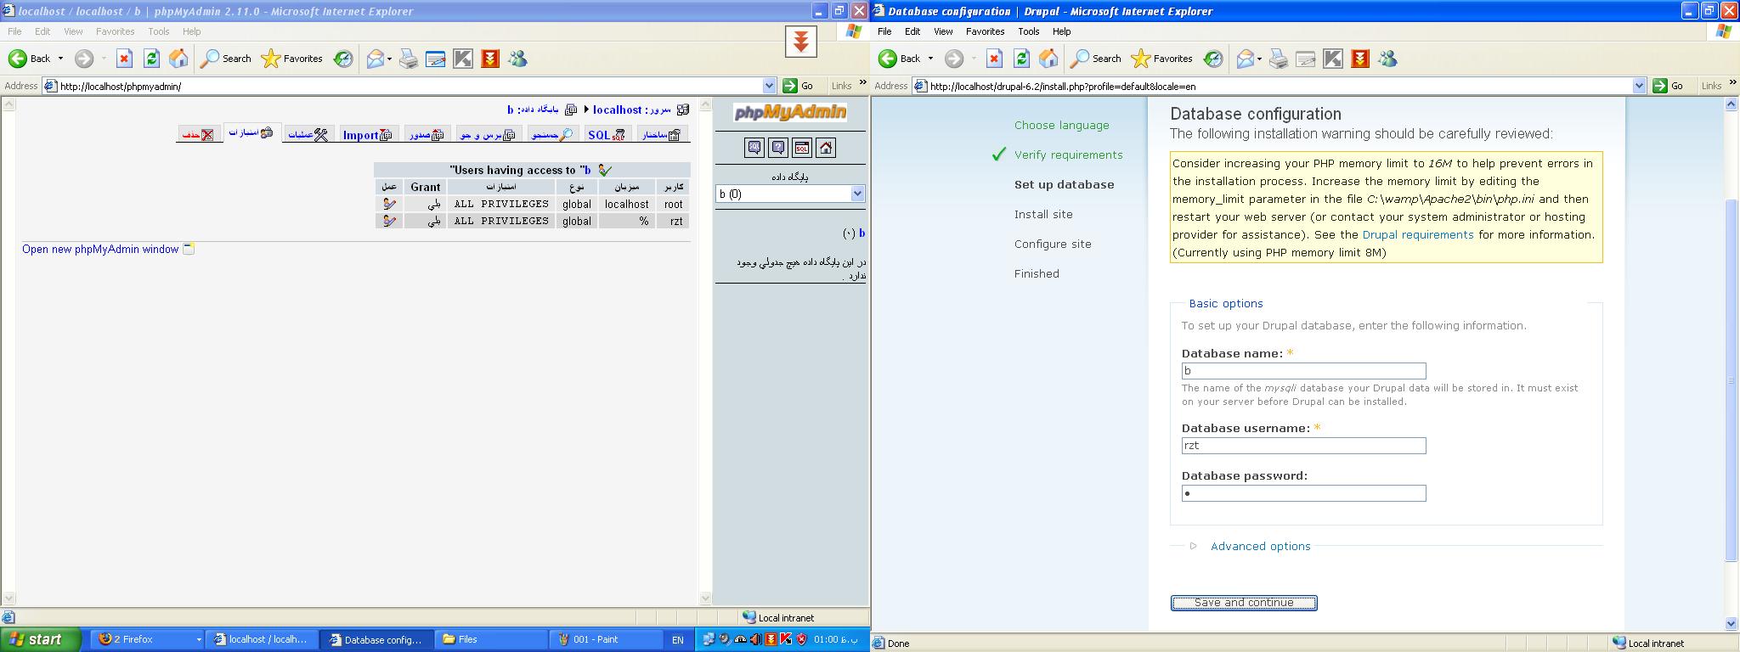Expand Advanced options in Drupal installer
The height and width of the screenshot is (652, 1740).
point(1260,546)
